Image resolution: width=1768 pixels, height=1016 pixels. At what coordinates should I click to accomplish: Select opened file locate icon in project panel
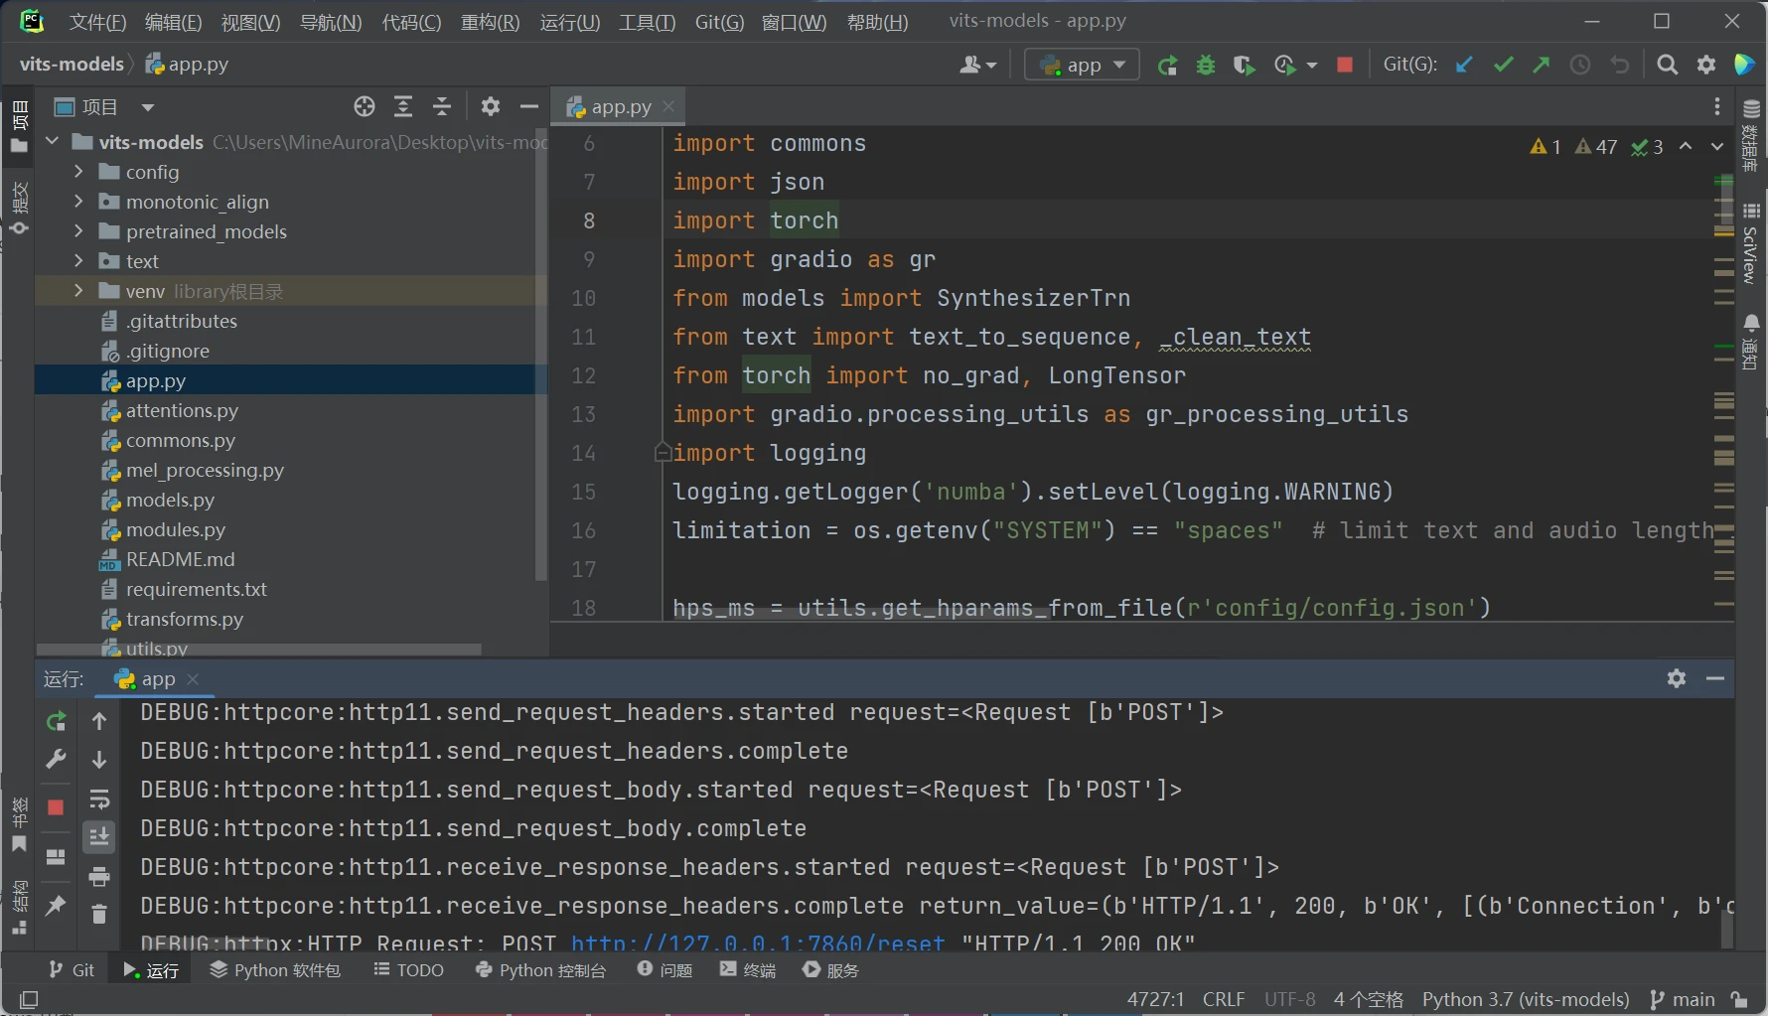click(365, 106)
